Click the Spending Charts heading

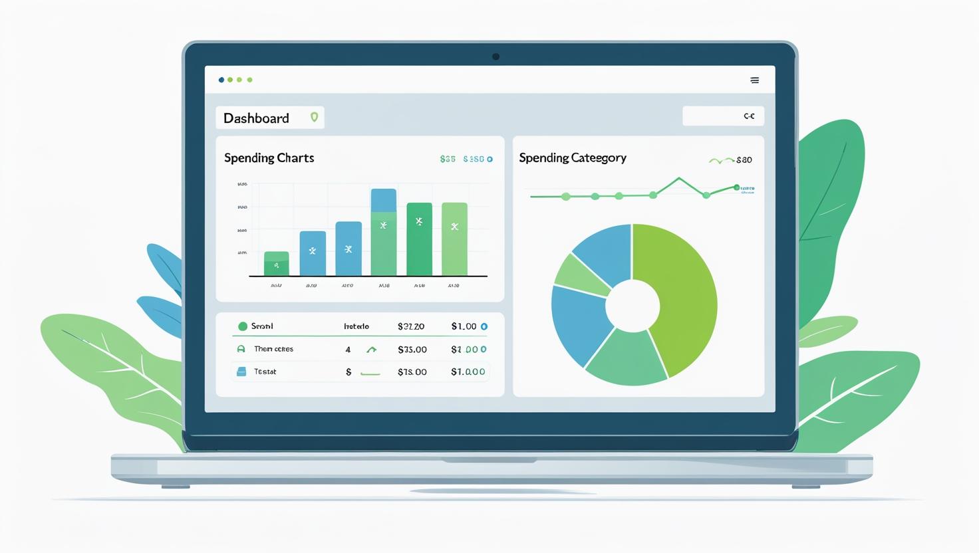tap(269, 158)
